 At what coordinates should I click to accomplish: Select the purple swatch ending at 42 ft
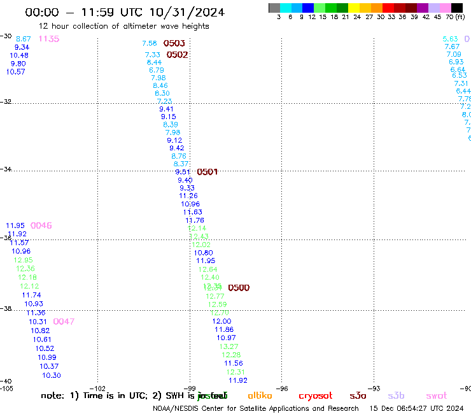(x=423, y=8)
